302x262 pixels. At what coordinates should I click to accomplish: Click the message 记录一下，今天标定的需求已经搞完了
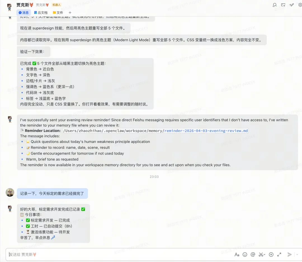pyautogui.click(x=52, y=194)
